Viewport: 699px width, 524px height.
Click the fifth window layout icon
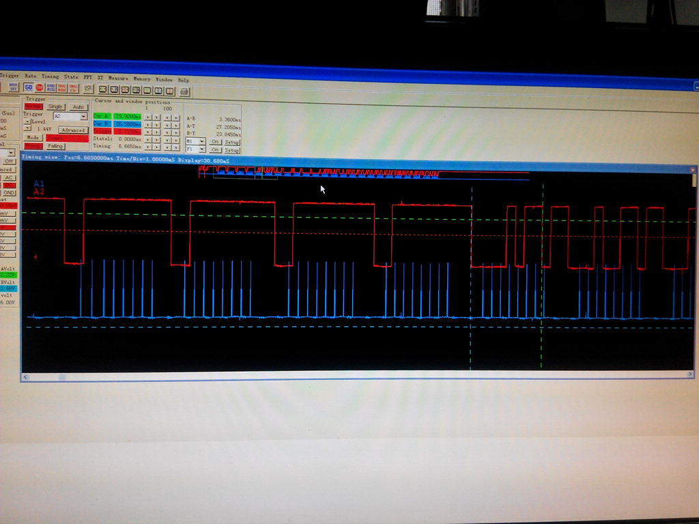tap(147, 91)
